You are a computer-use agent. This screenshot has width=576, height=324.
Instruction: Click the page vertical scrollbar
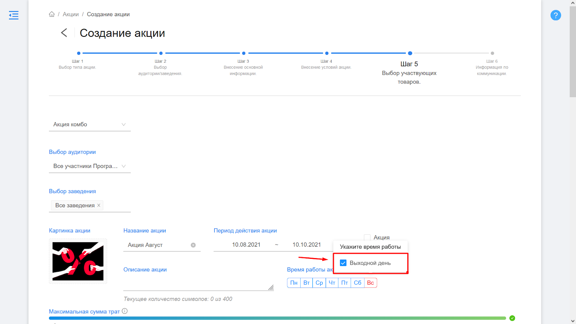pos(572,51)
